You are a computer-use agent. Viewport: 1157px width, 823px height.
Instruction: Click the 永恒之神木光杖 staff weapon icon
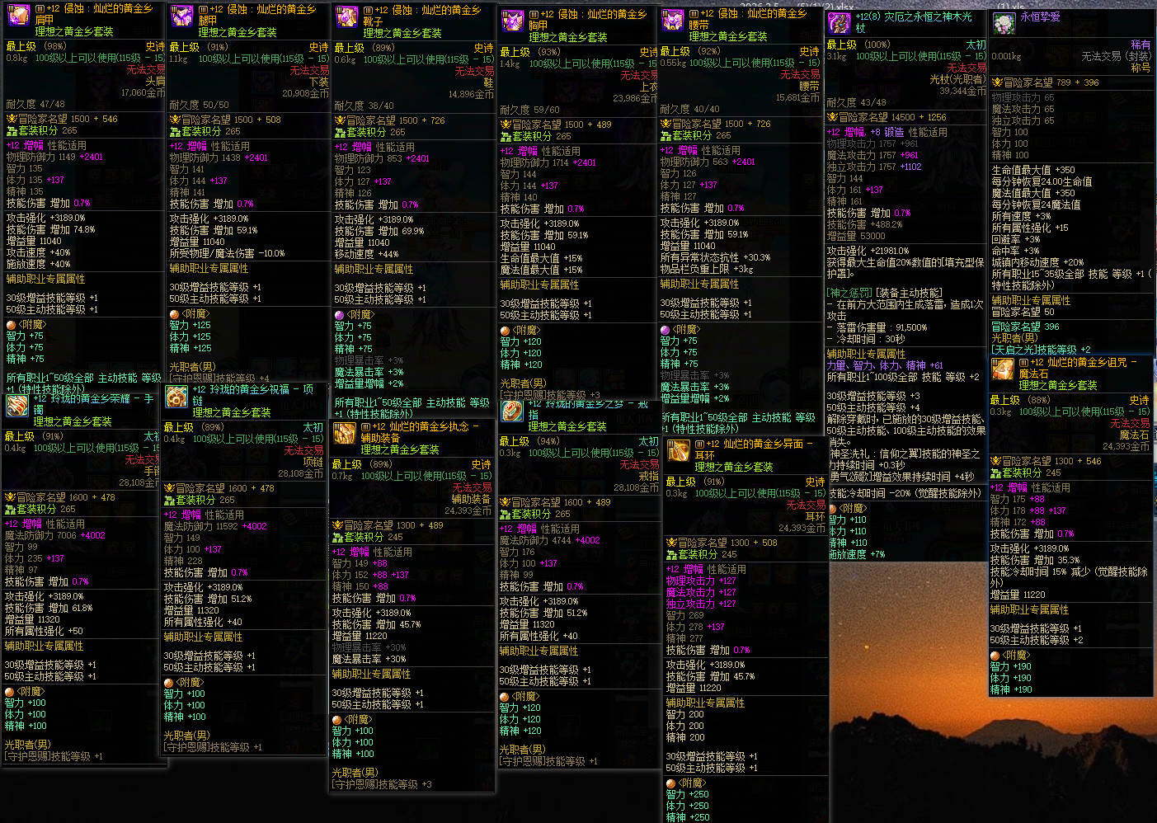(840, 22)
